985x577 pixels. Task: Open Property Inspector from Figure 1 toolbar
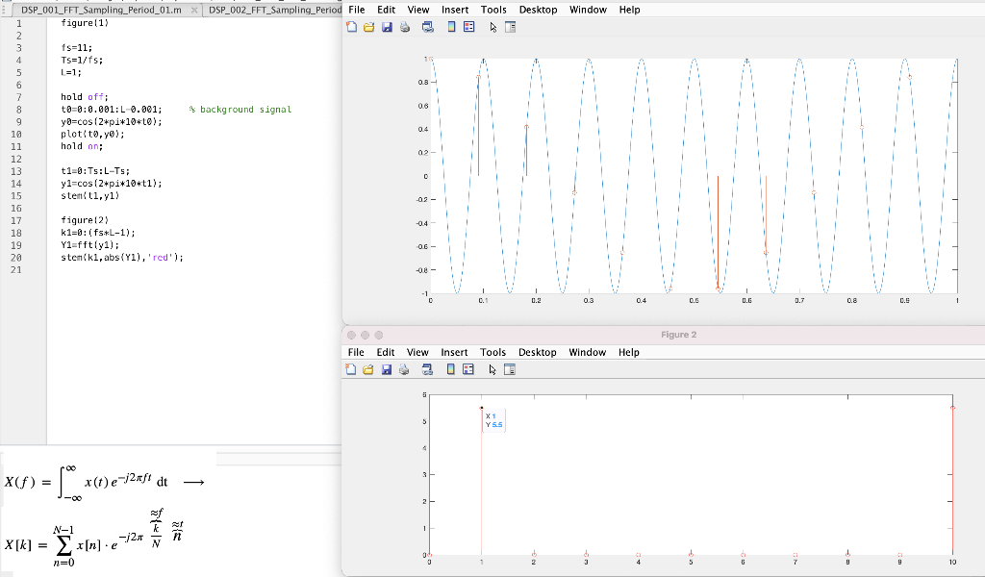(510, 27)
